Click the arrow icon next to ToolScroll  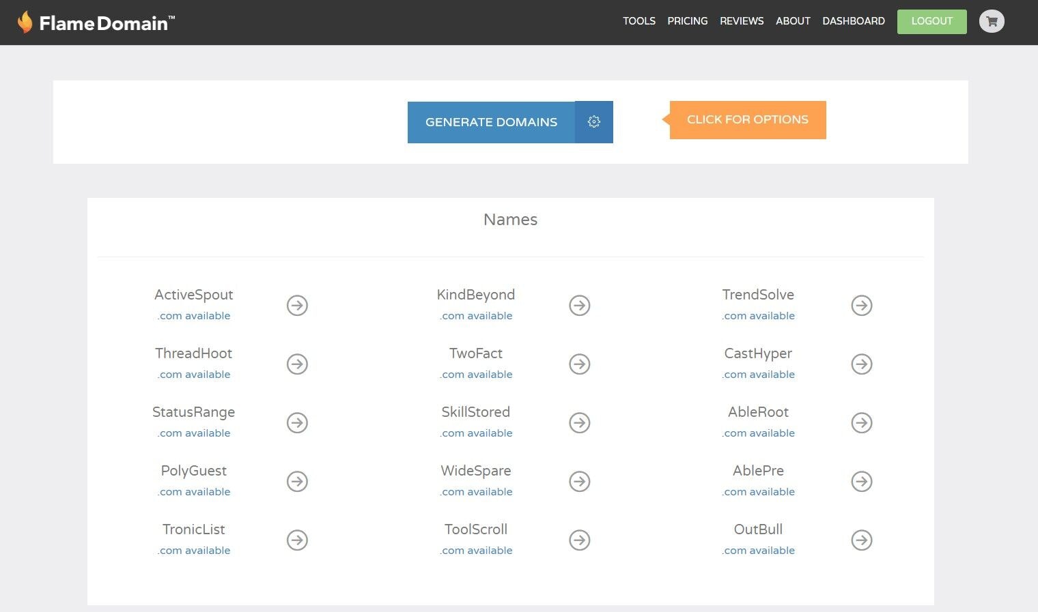[x=580, y=540]
